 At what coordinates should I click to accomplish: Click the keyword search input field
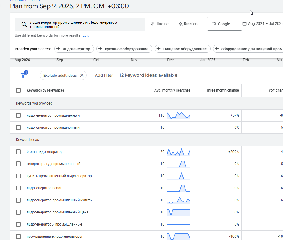pos(80,25)
